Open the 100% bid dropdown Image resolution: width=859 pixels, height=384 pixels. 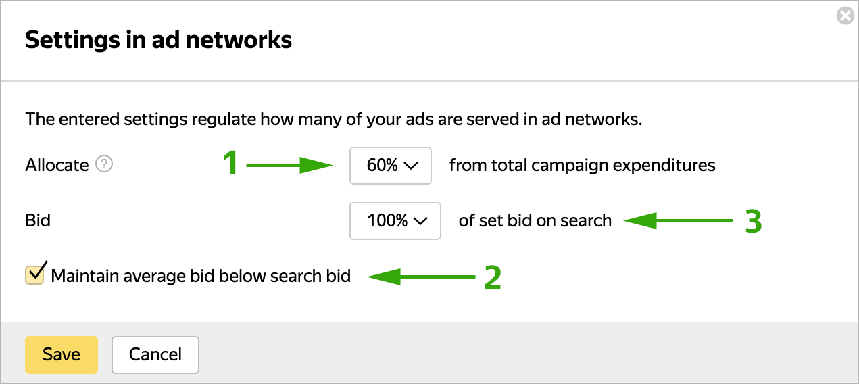click(x=395, y=220)
